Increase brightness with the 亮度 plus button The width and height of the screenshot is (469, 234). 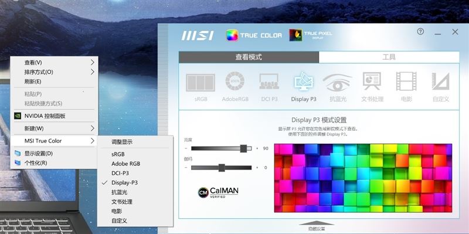(x=257, y=148)
